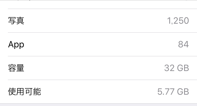Image resolution: width=197 pixels, height=106 pixels.
Task: Click the empty middle of App row
Action: coord(95,44)
